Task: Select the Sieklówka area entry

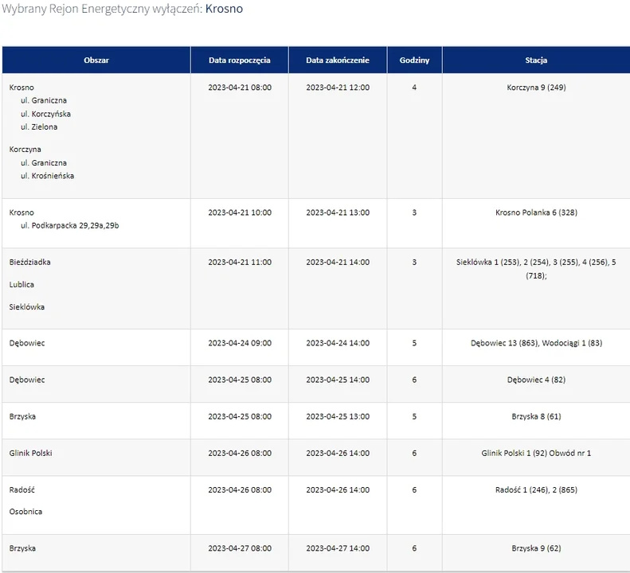Action: pyautogui.click(x=26, y=307)
